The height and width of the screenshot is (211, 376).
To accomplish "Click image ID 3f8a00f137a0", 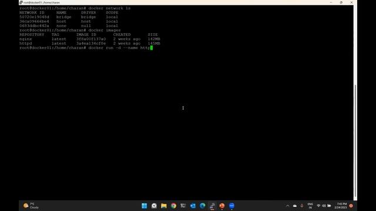I will click(91, 39).
